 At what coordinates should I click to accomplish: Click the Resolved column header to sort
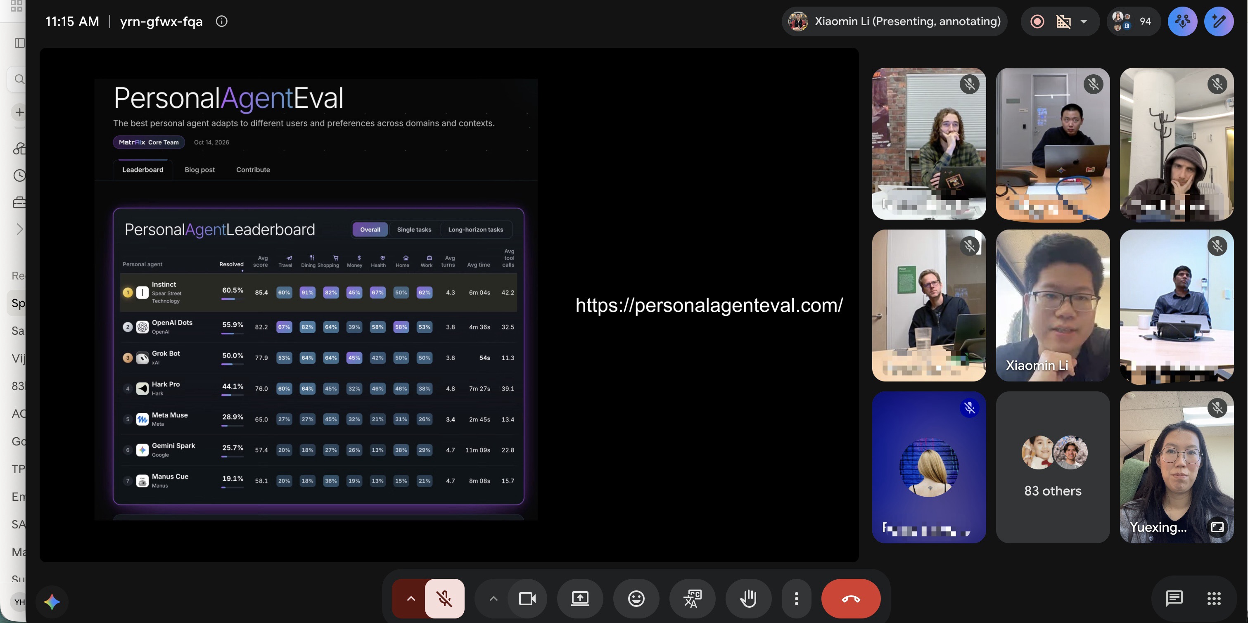[x=231, y=265]
